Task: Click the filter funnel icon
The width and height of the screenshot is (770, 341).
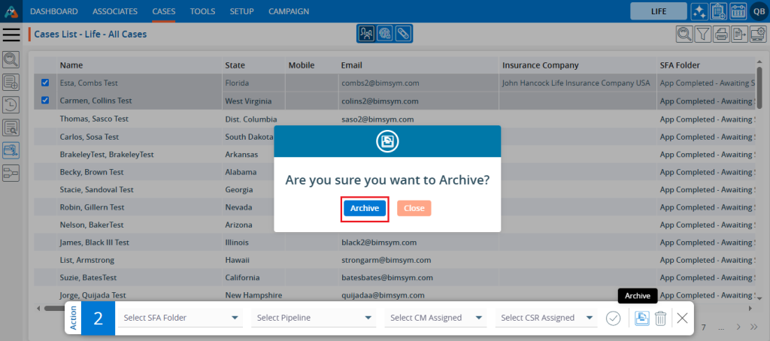Action: 702,34
